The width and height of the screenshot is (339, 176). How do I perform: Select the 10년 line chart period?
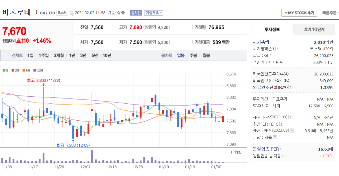[x=107, y=55]
